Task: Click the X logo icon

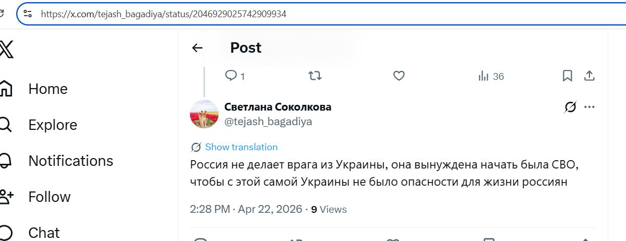Action: tap(6, 50)
